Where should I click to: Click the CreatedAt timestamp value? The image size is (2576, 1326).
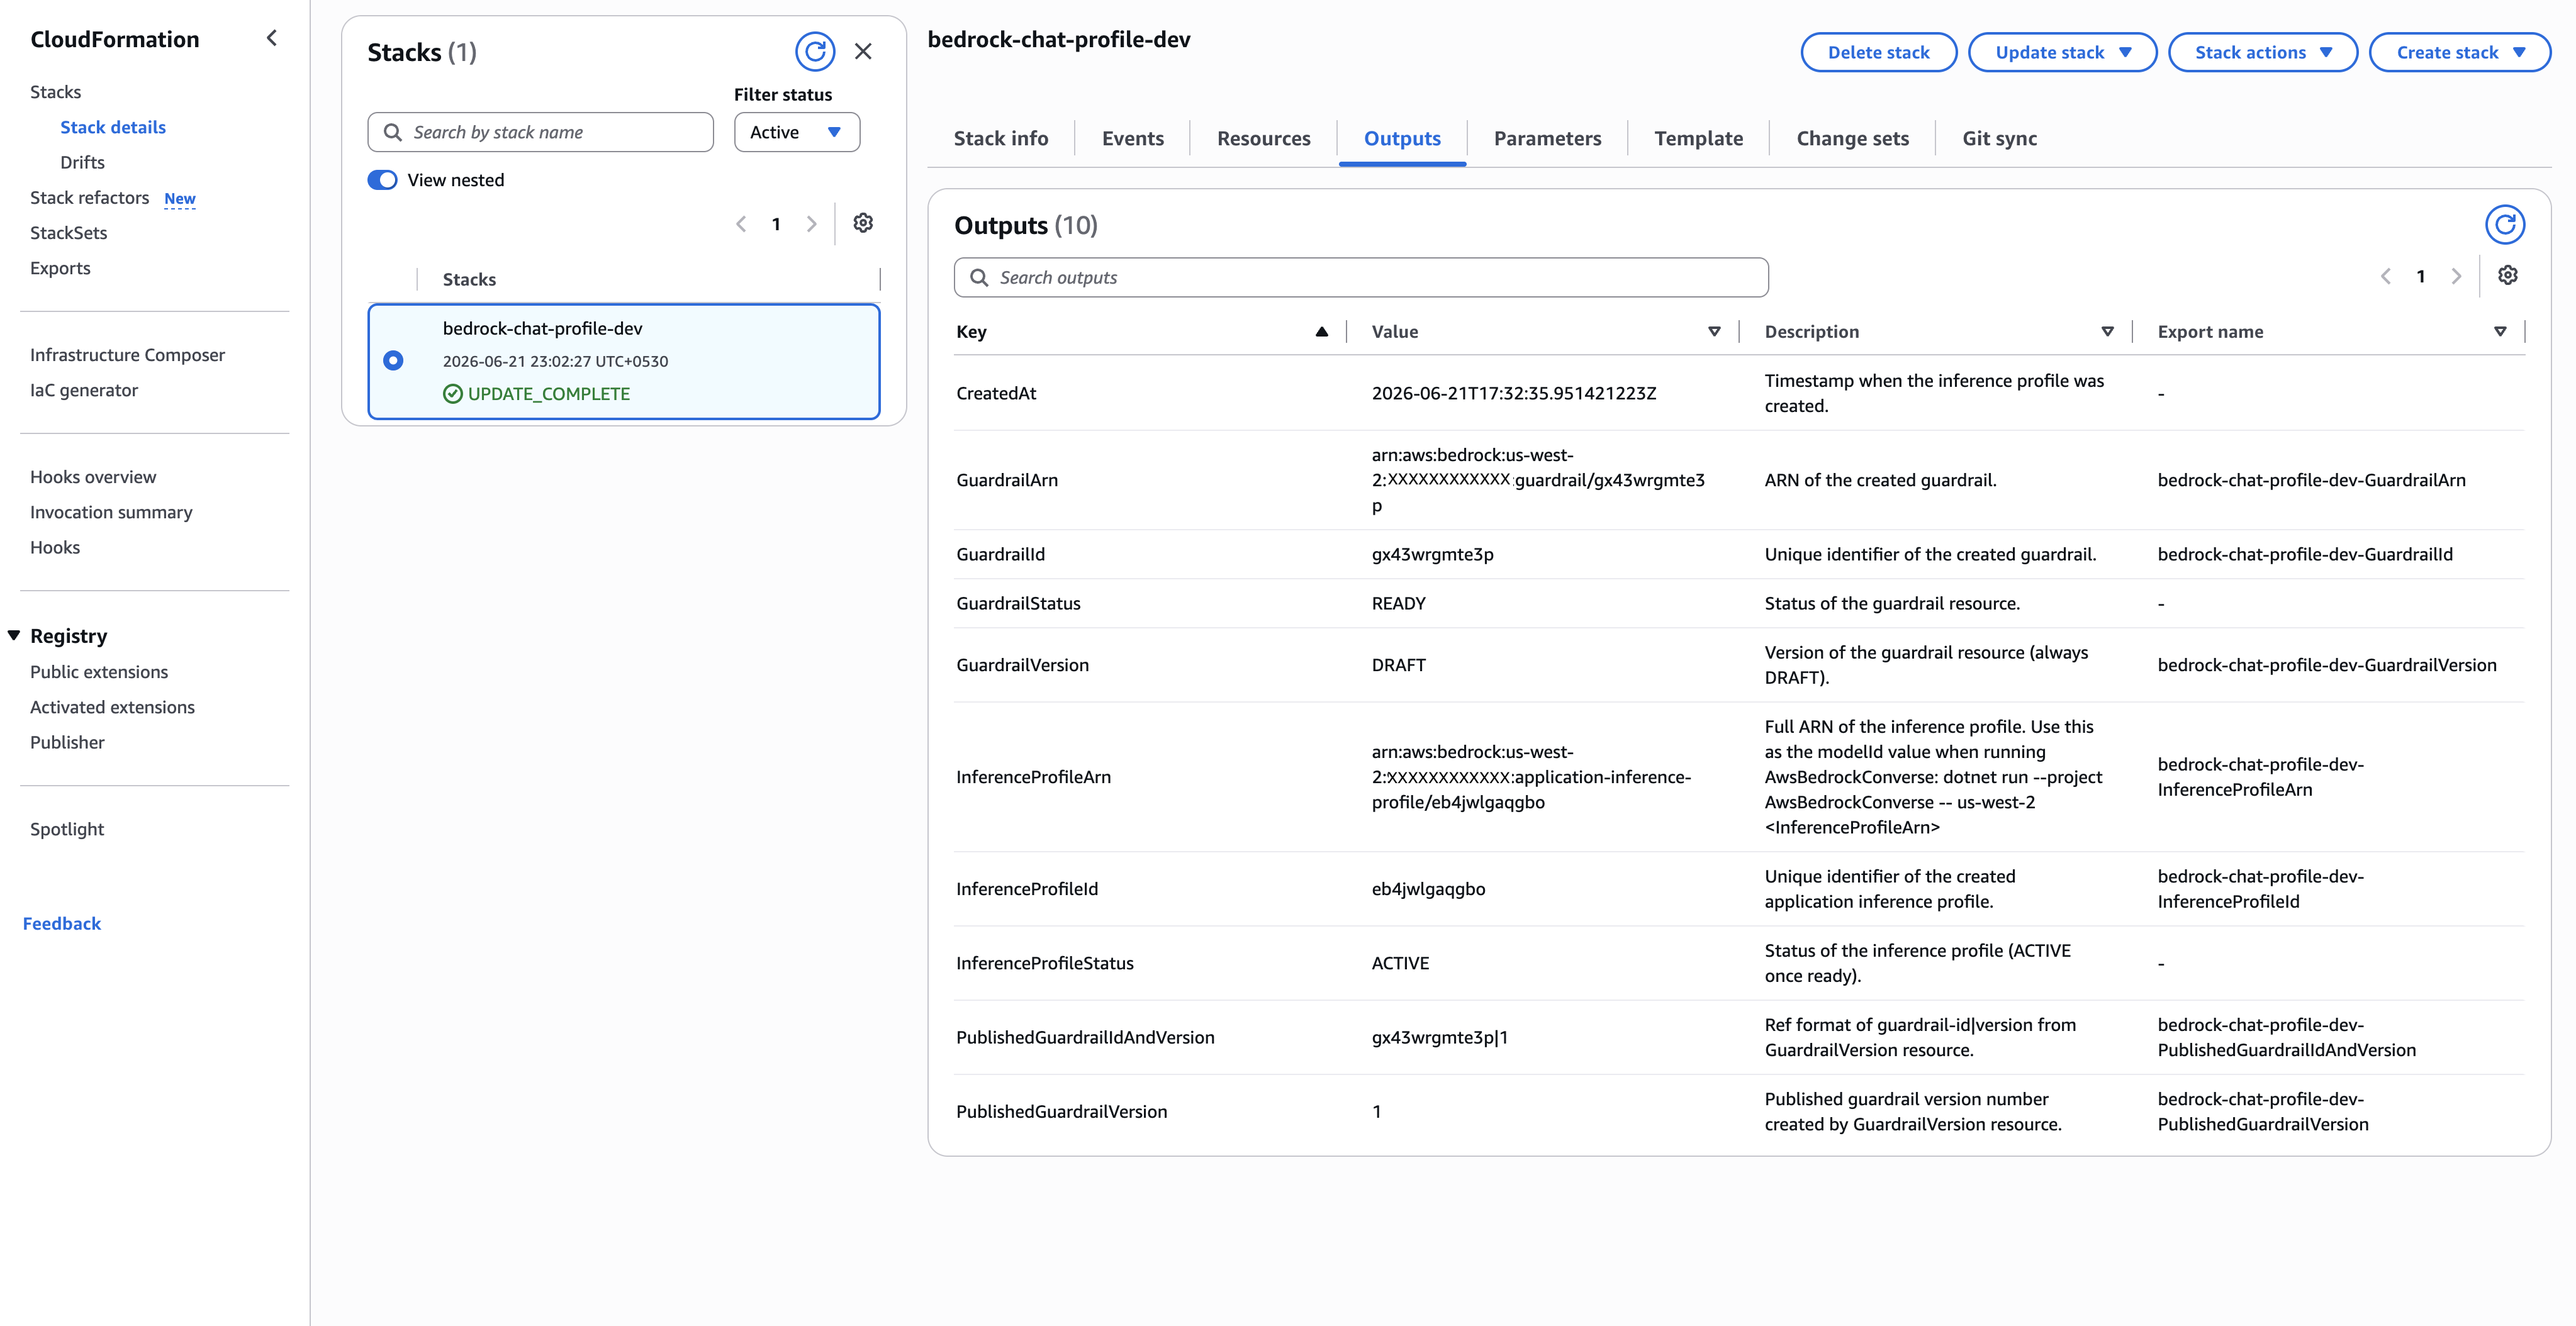[x=1513, y=393]
